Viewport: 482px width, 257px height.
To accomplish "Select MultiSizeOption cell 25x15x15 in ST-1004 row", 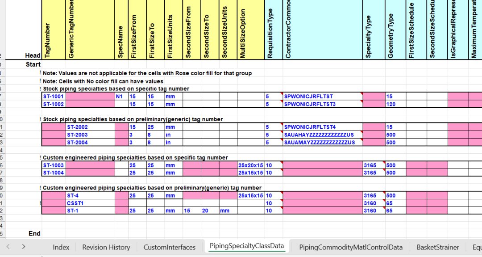I will (251, 173).
